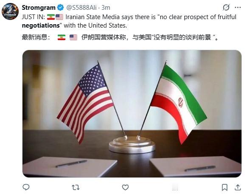247x194 pixels.
Task: Click the Chinese translation text line
Action: pyautogui.click(x=120, y=37)
